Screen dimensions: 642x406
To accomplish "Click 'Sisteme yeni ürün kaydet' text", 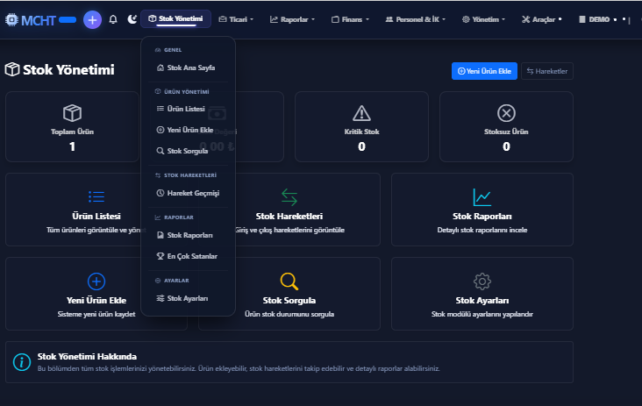I will coord(96,314).
